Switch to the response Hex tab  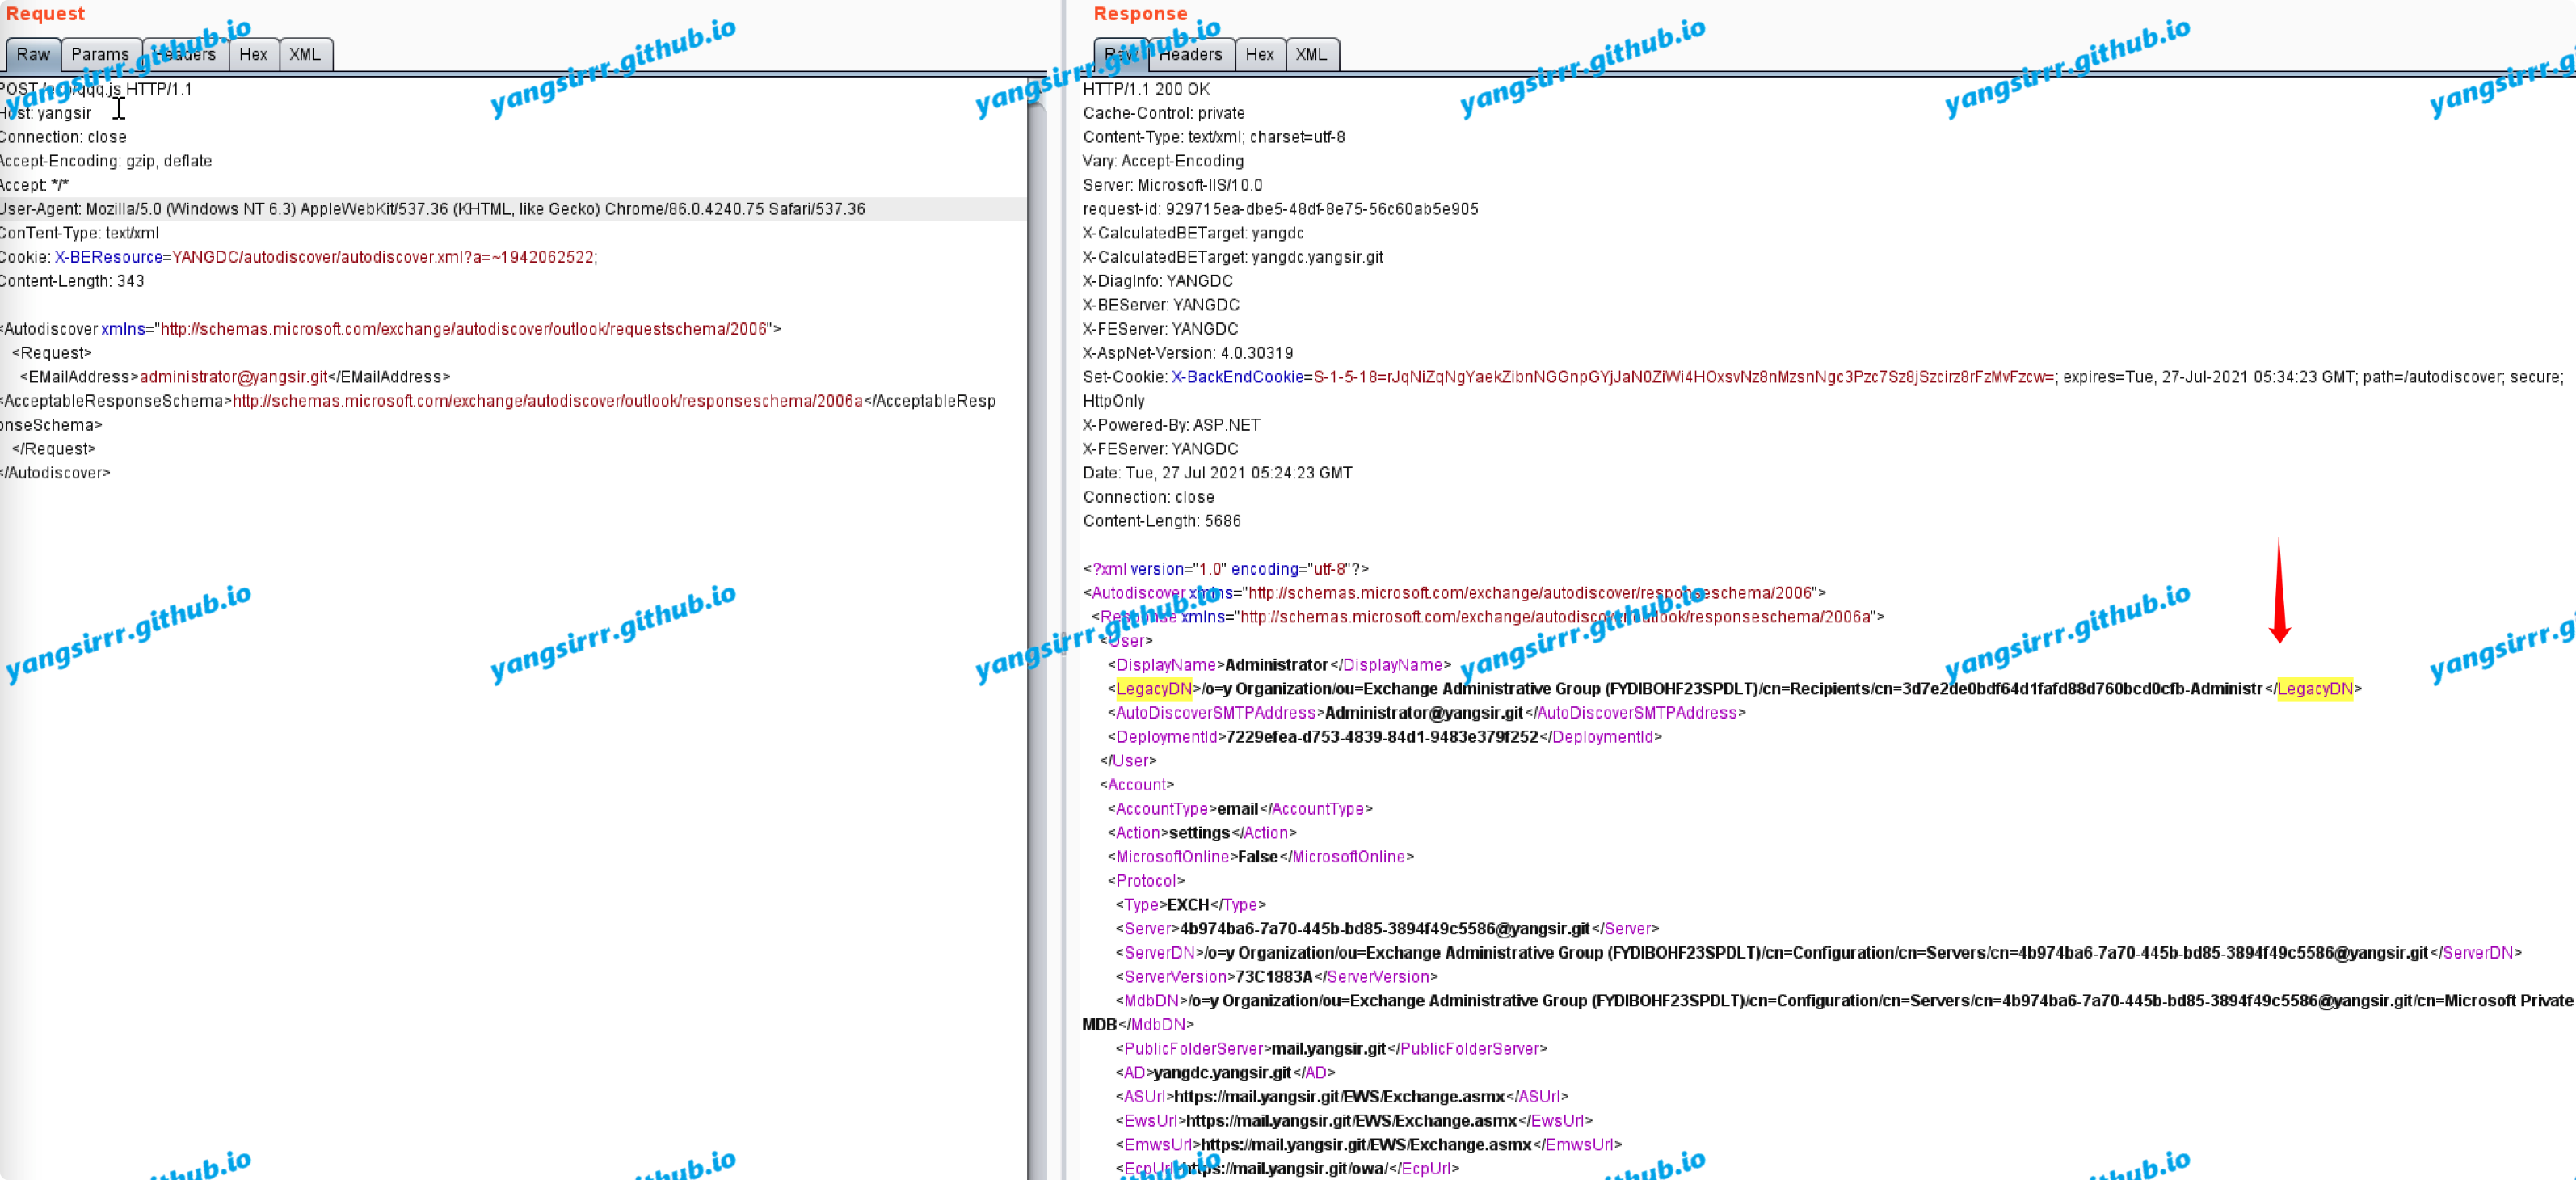click(1259, 54)
